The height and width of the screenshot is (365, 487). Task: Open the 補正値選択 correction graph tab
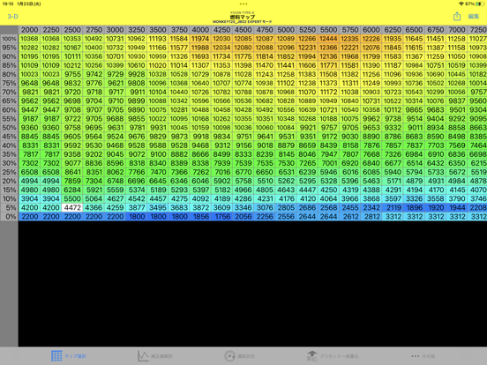pyautogui.click(x=155, y=356)
